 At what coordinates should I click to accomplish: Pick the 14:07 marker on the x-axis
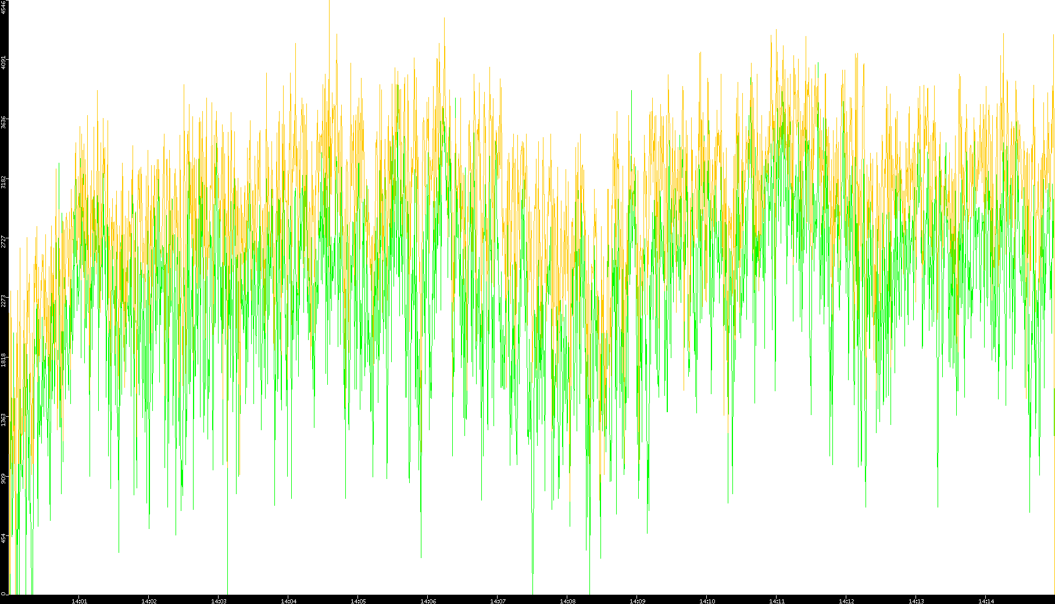coord(498,601)
